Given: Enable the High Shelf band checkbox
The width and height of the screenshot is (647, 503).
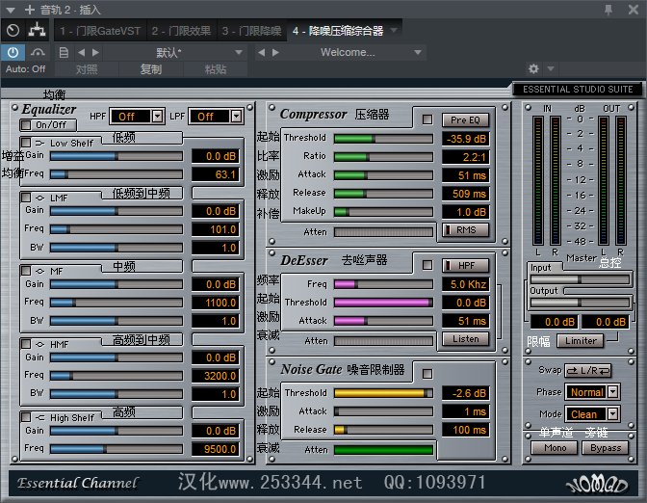Looking at the screenshot, I should tap(26, 417).
